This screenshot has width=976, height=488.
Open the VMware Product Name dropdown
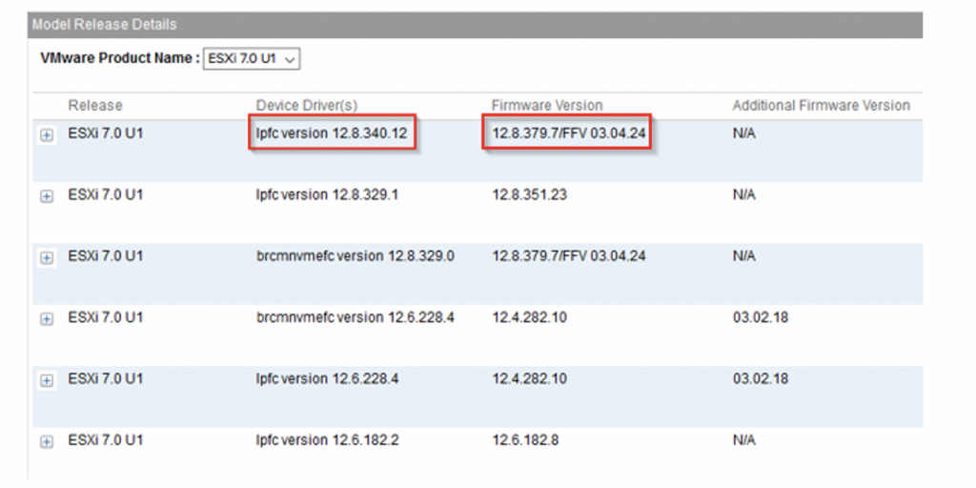252,60
